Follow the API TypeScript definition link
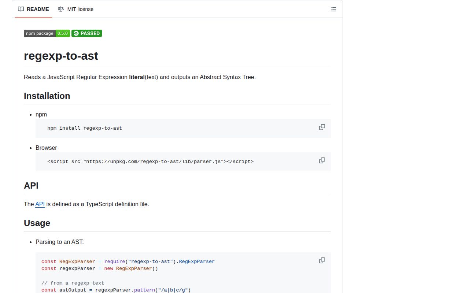Viewport: 469px width, 293px height. [40, 204]
